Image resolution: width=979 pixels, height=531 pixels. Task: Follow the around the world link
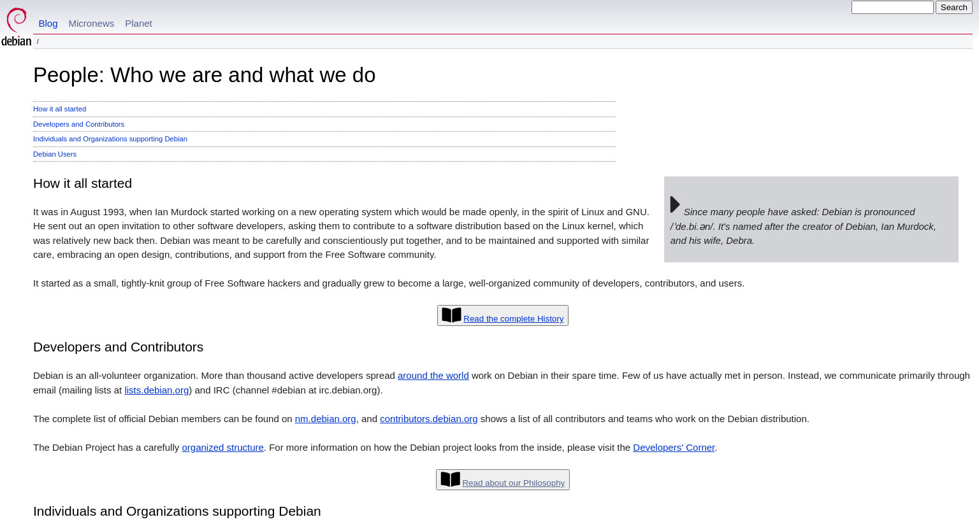tap(433, 376)
